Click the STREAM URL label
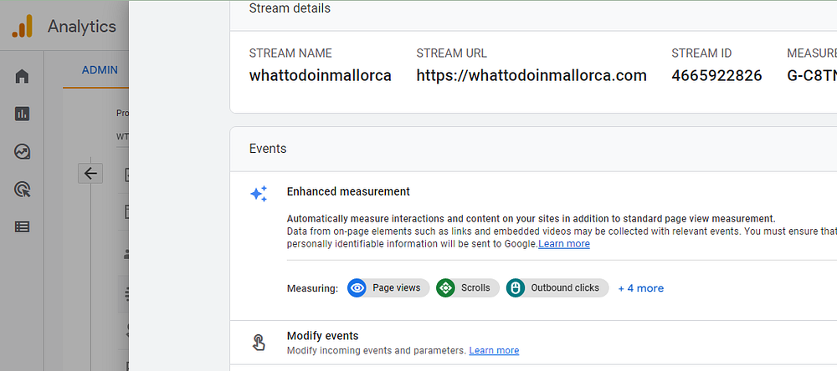The image size is (837, 371). click(452, 53)
